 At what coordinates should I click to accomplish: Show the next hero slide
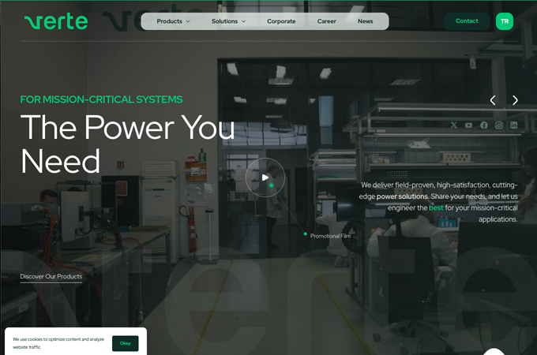[515, 100]
